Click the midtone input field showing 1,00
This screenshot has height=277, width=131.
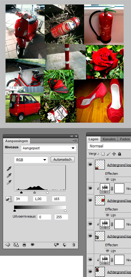pyautogui.click(x=40, y=199)
